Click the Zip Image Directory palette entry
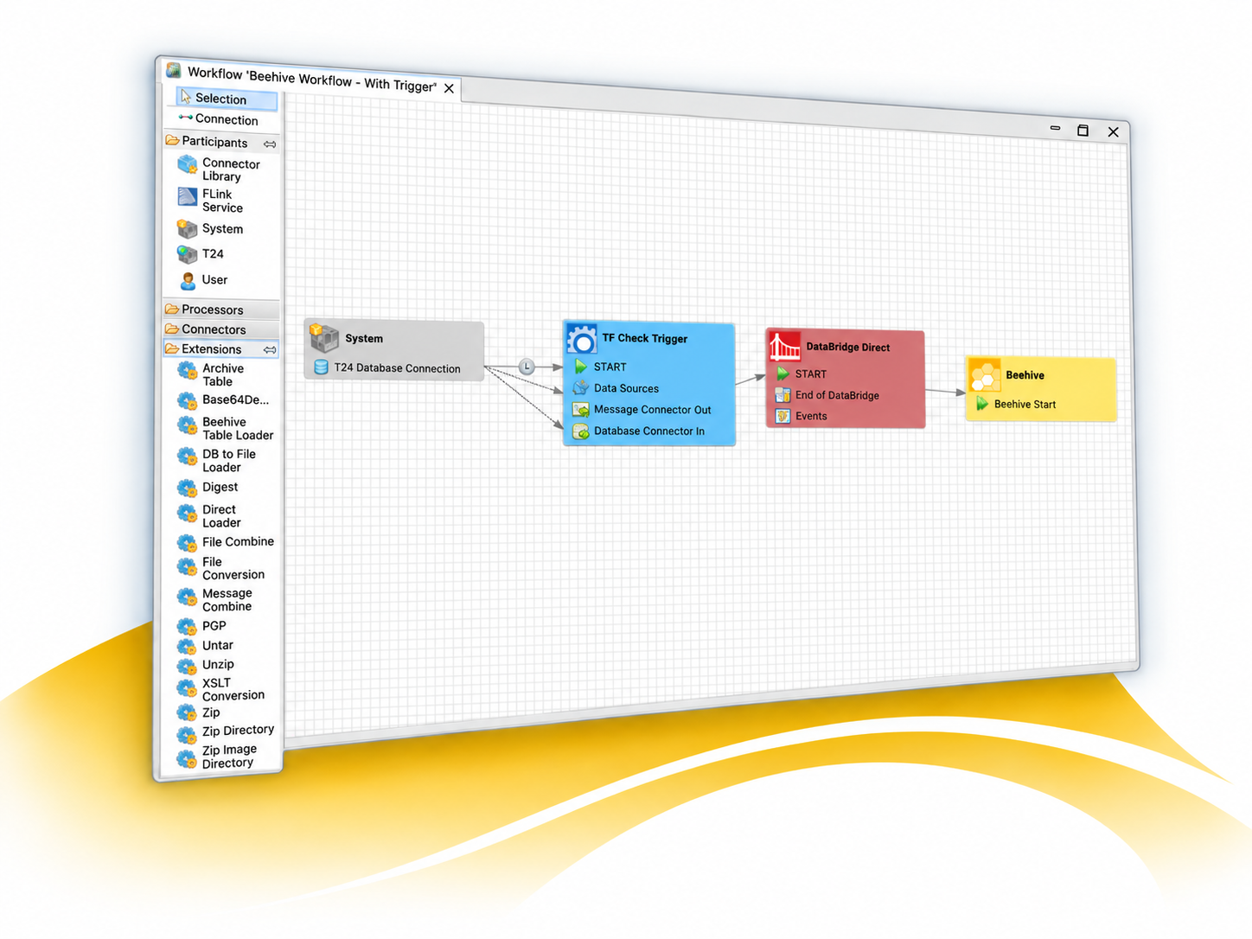 [x=218, y=757]
